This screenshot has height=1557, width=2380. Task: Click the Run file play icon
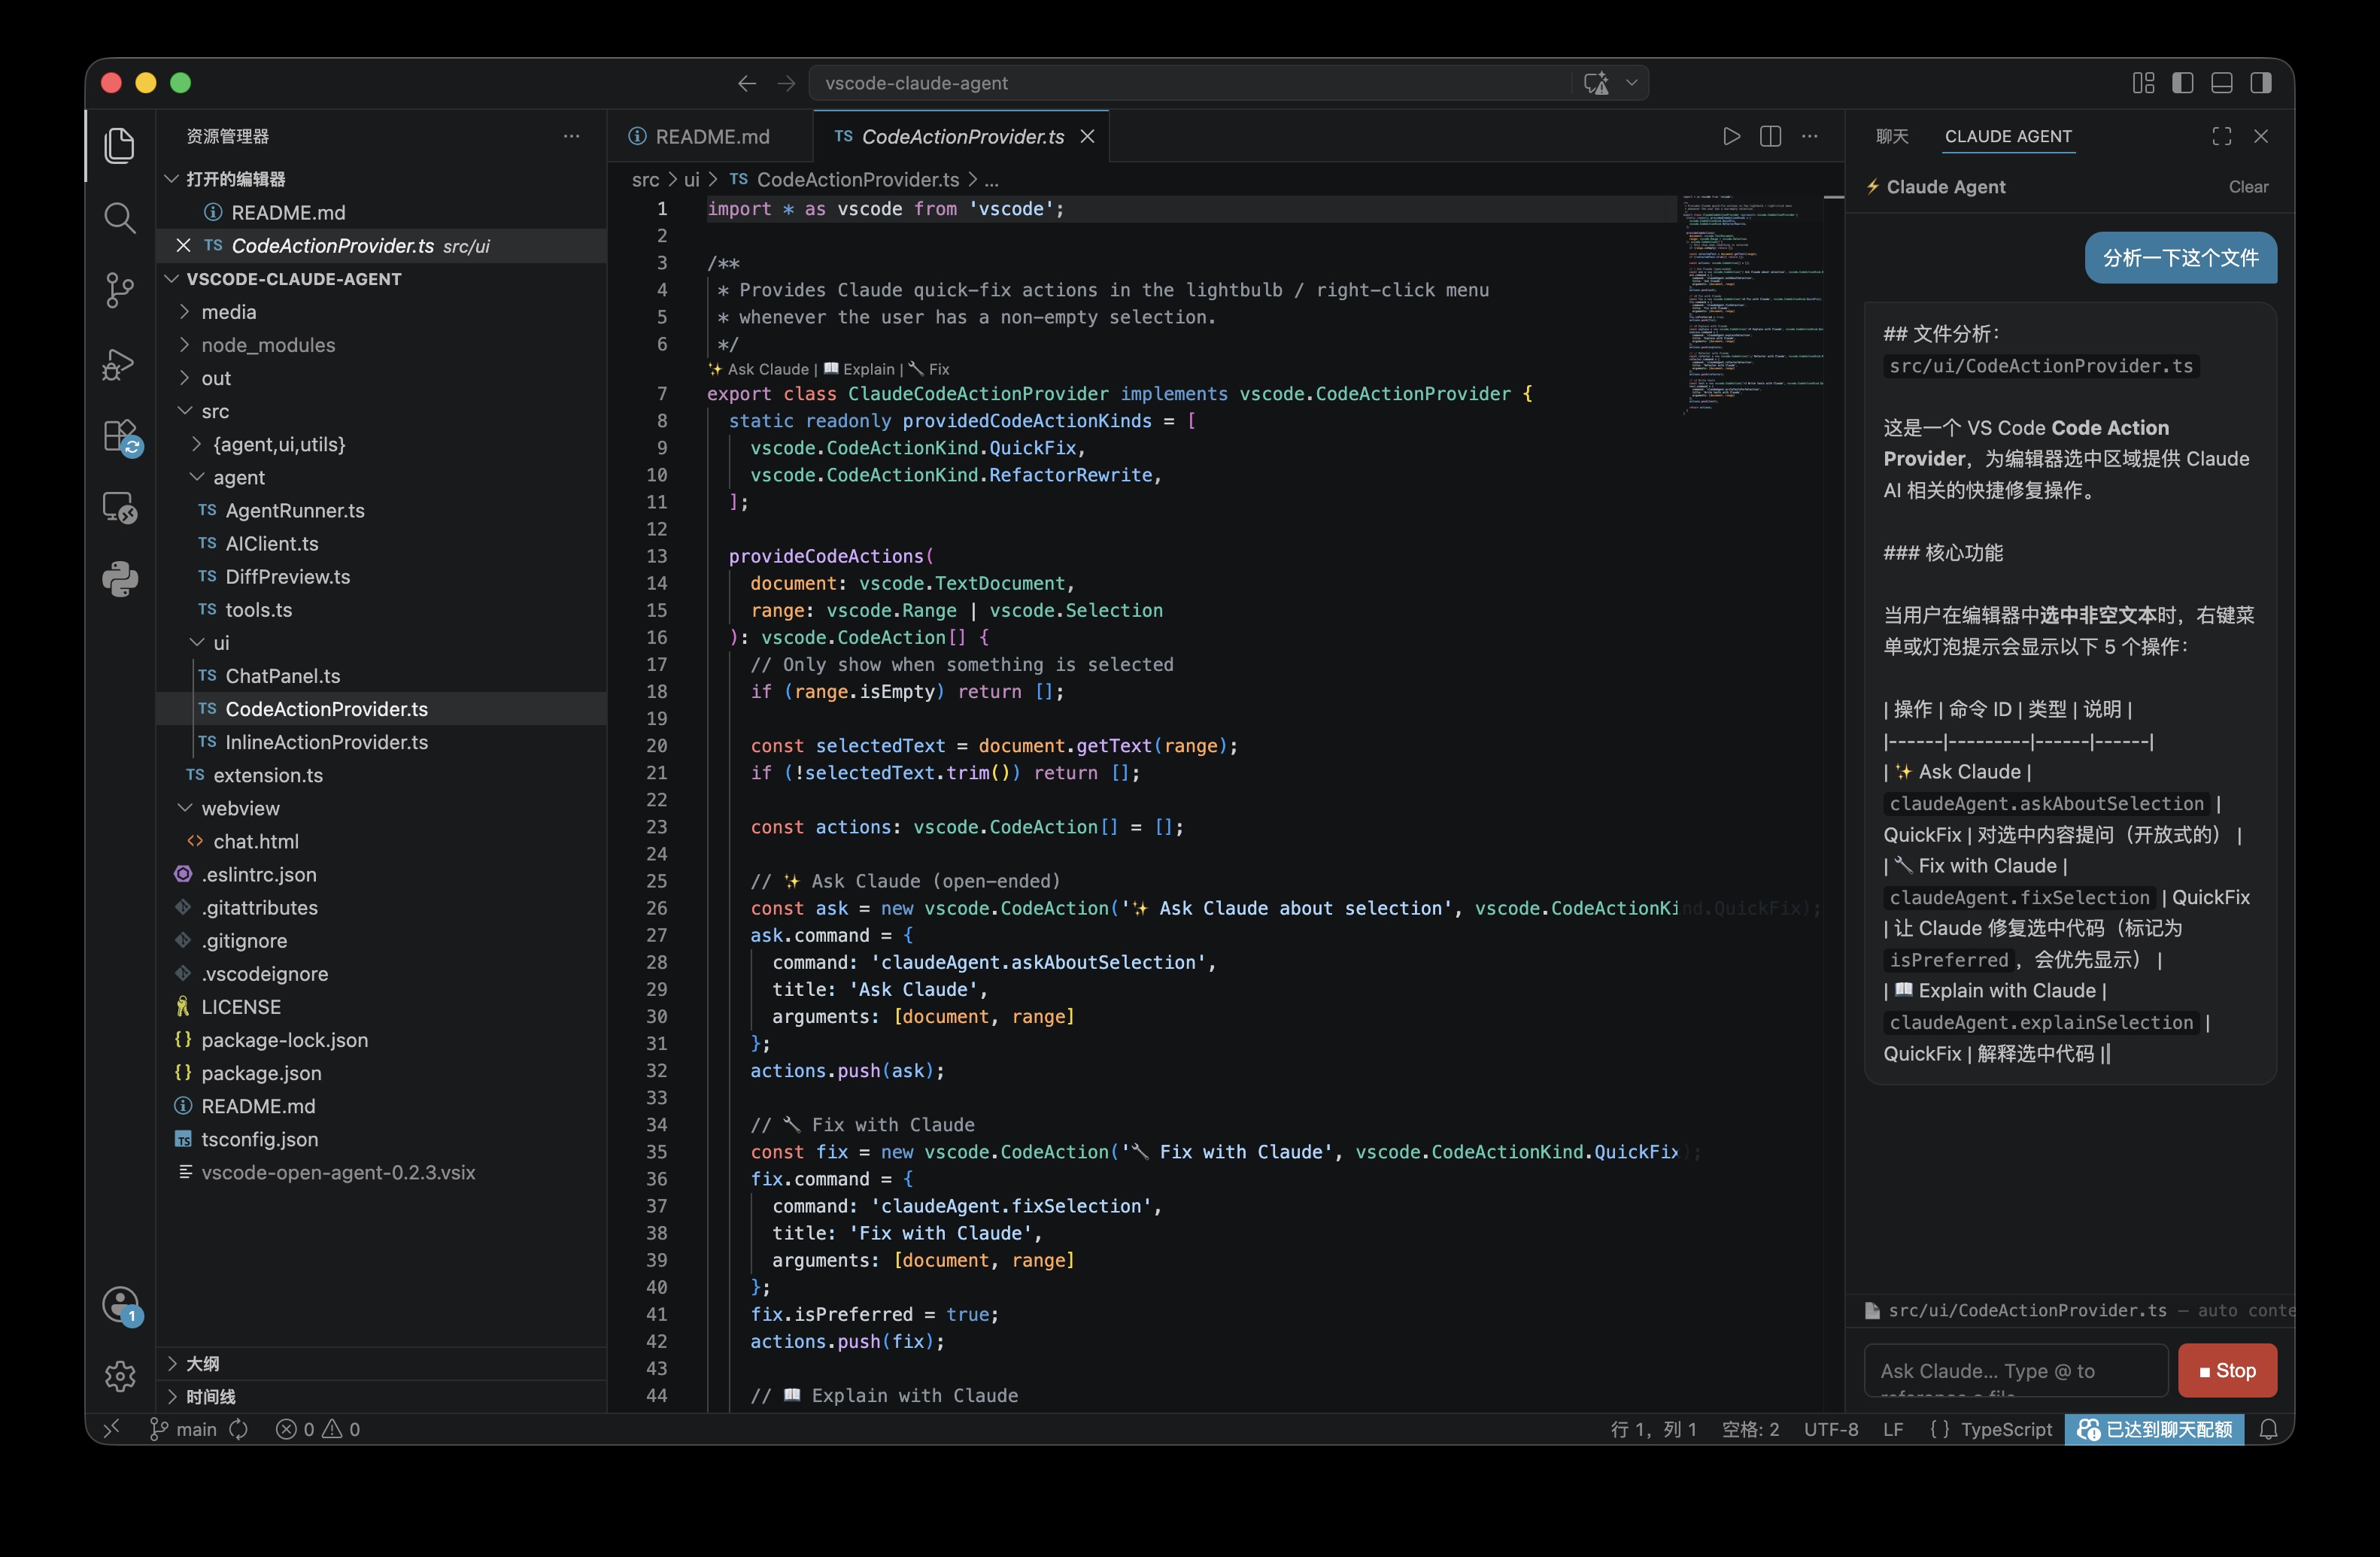coord(1731,136)
